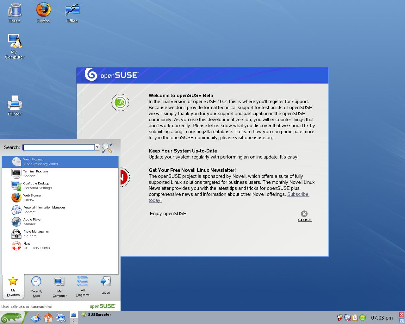Click the 07:03 pm panel clock
Image resolution: width=405 pixels, height=324 pixels.
(382, 318)
